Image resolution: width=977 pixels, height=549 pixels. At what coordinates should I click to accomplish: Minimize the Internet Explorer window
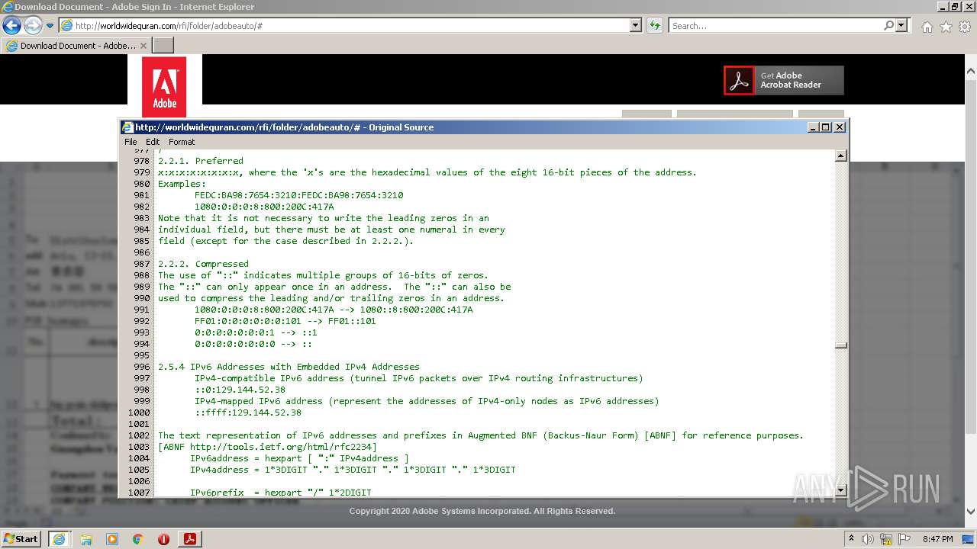click(942, 6)
